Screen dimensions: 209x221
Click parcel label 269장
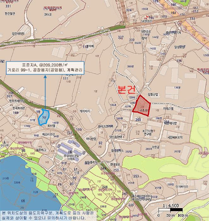[119, 118]
